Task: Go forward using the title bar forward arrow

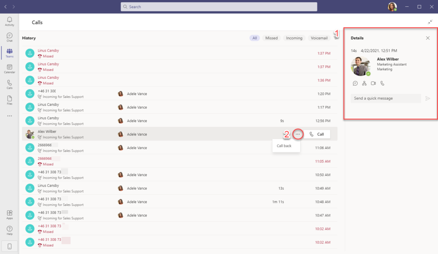Action: coord(14,7)
